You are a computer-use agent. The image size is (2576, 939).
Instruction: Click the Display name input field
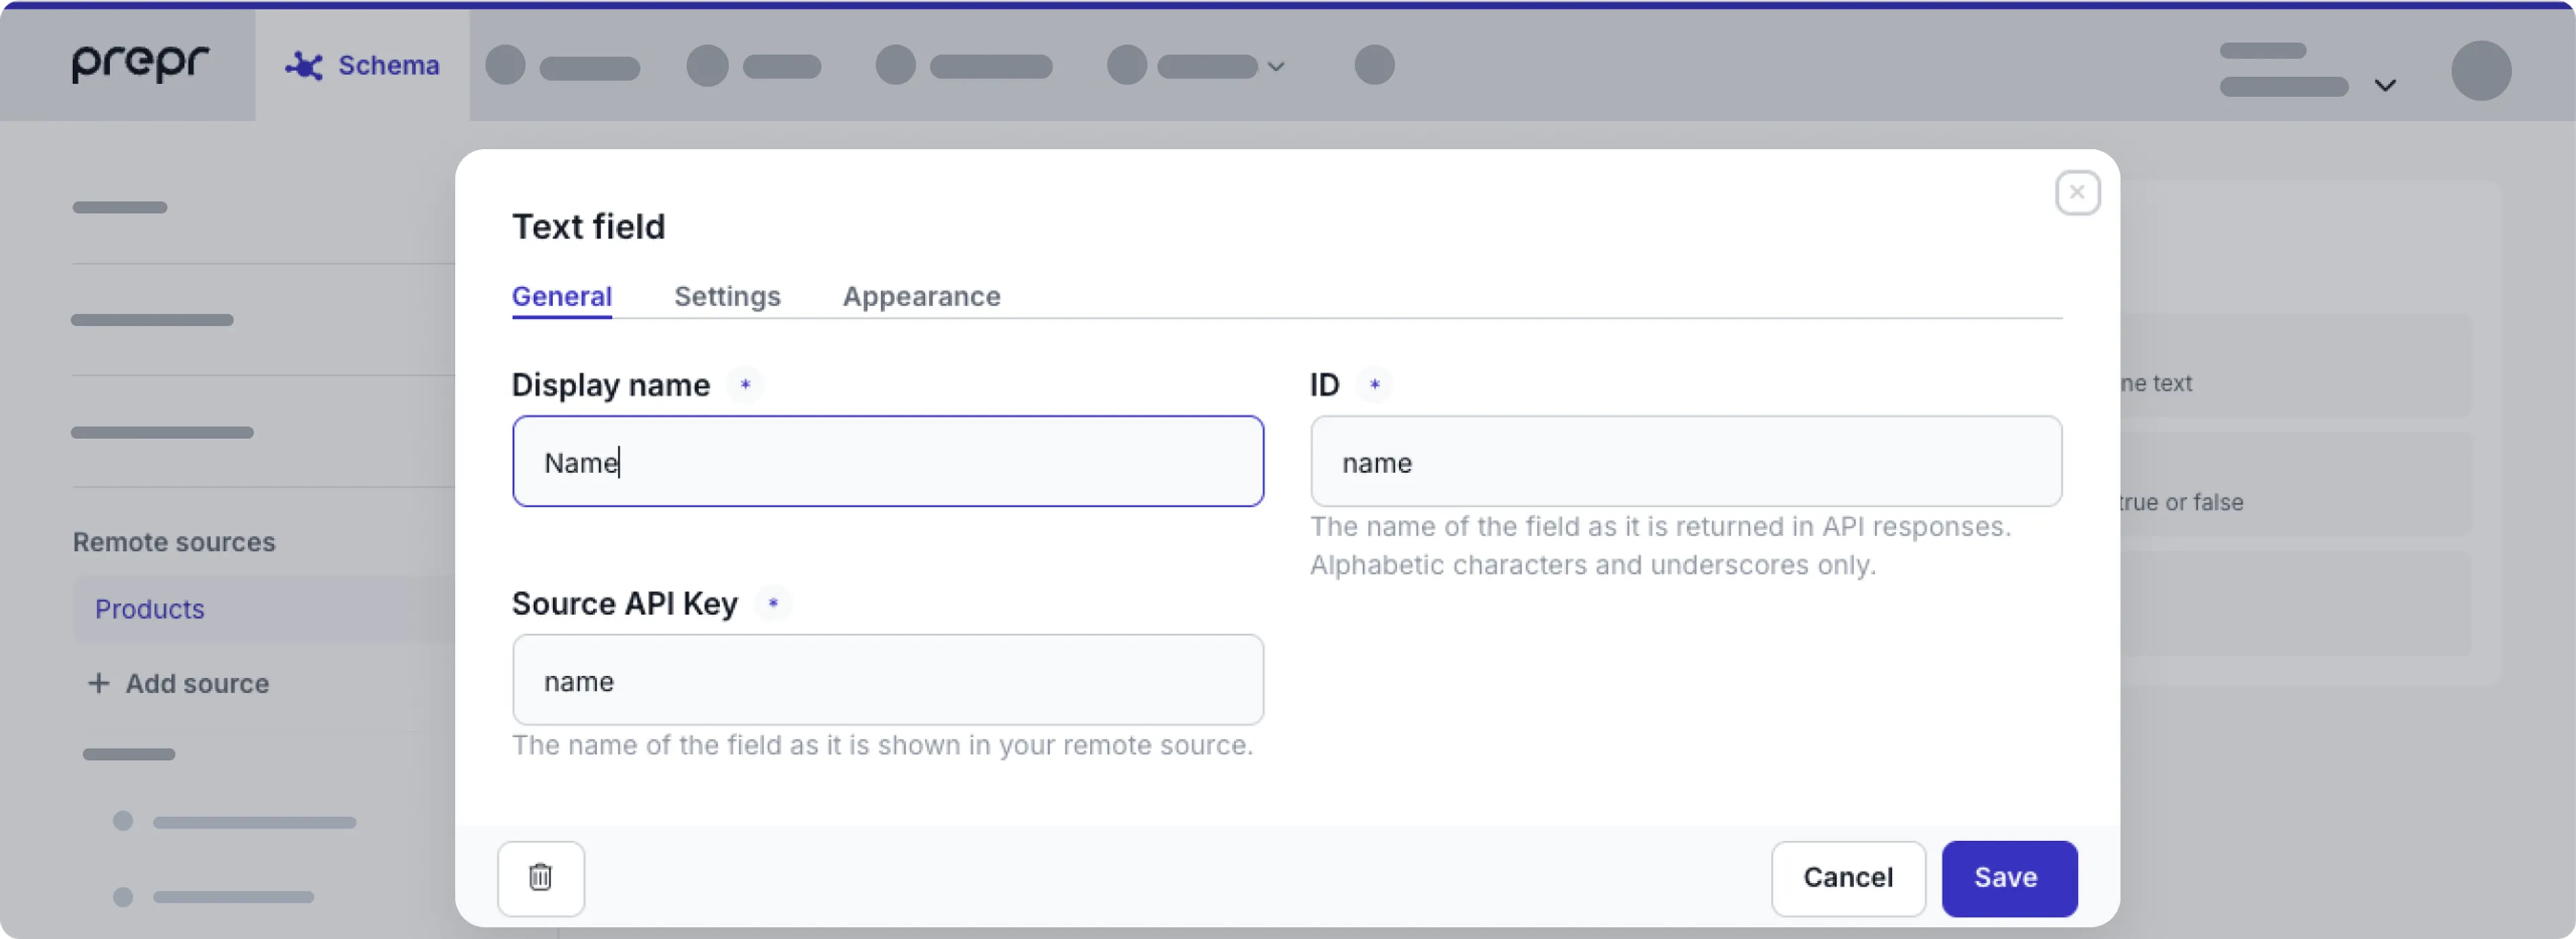click(x=886, y=460)
